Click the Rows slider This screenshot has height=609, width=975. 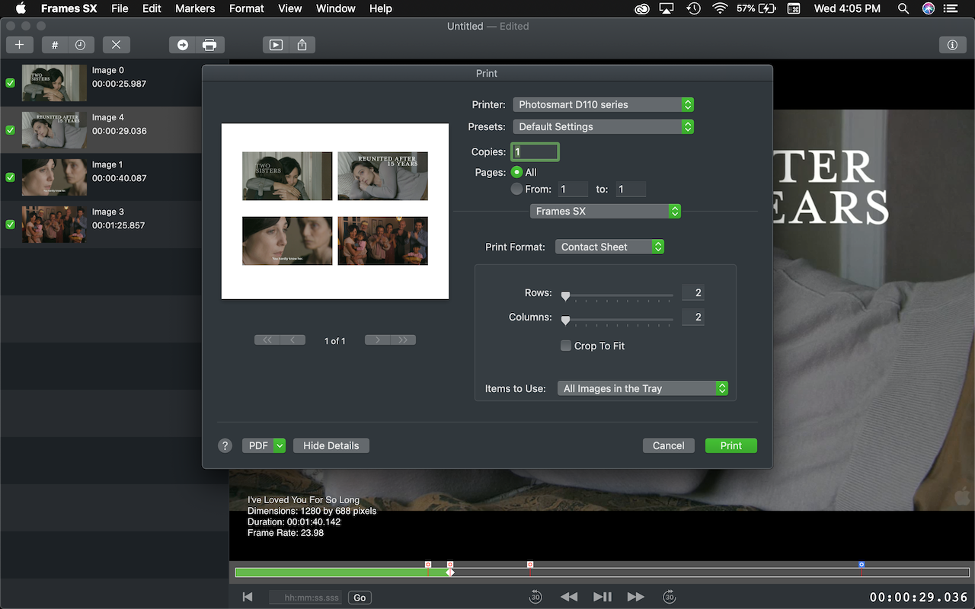point(619,295)
